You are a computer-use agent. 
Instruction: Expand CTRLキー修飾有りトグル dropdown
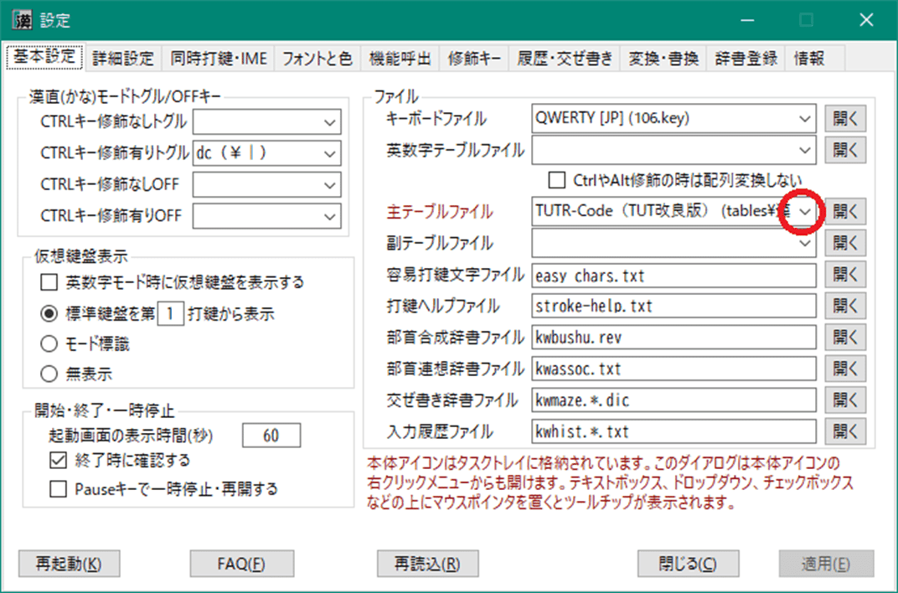click(329, 153)
